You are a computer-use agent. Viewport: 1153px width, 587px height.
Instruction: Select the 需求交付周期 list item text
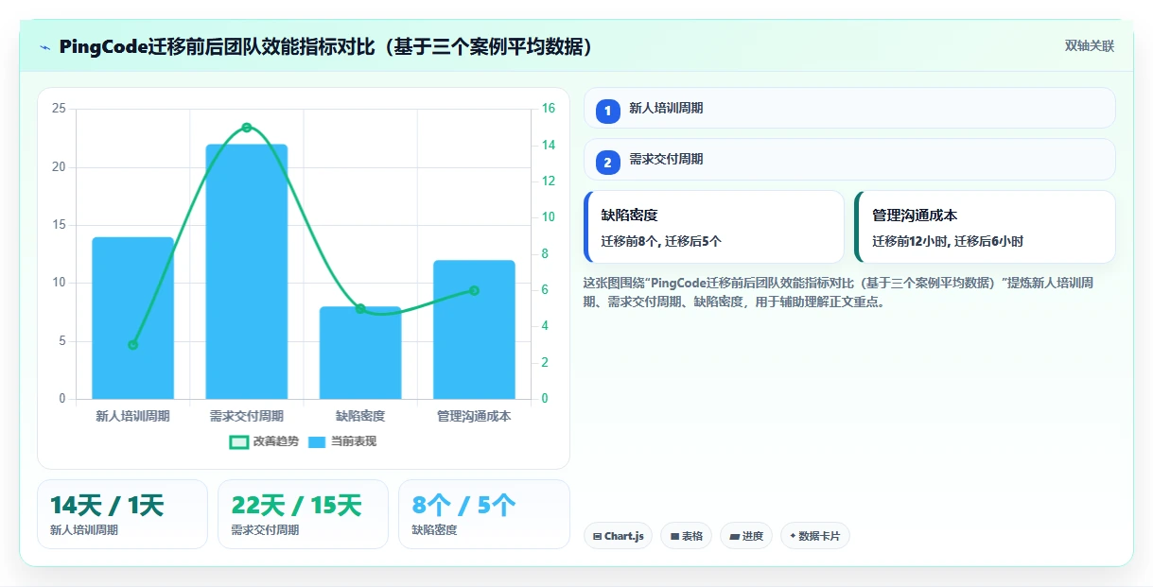(x=666, y=159)
